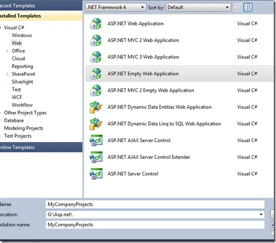Select 'ASP.NET Empty Web Application' text

[x=143, y=74]
